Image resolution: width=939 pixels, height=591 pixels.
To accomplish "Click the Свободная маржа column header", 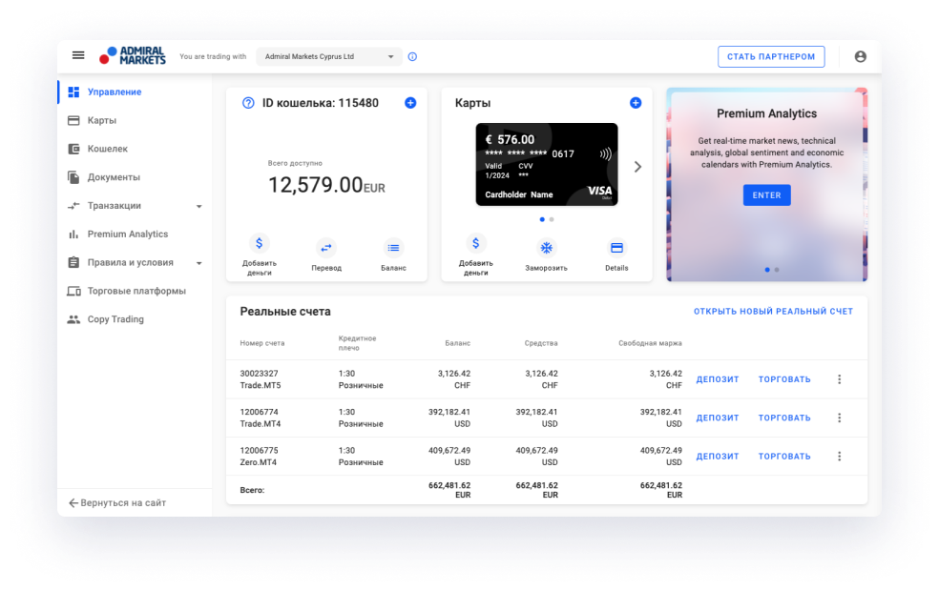I will tap(650, 343).
